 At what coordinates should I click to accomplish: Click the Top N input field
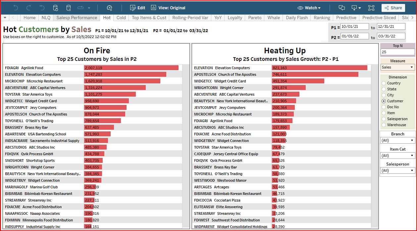(x=397, y=52)
